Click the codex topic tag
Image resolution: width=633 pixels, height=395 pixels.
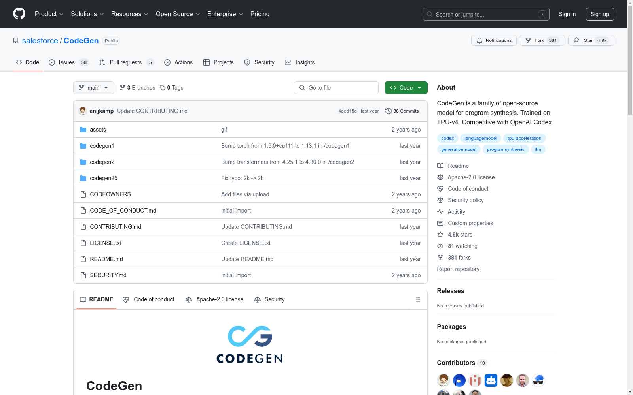(x=447, y=138)
